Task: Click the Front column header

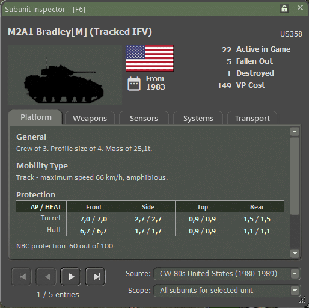Action: pyautogui.click(x=94, y=207)
